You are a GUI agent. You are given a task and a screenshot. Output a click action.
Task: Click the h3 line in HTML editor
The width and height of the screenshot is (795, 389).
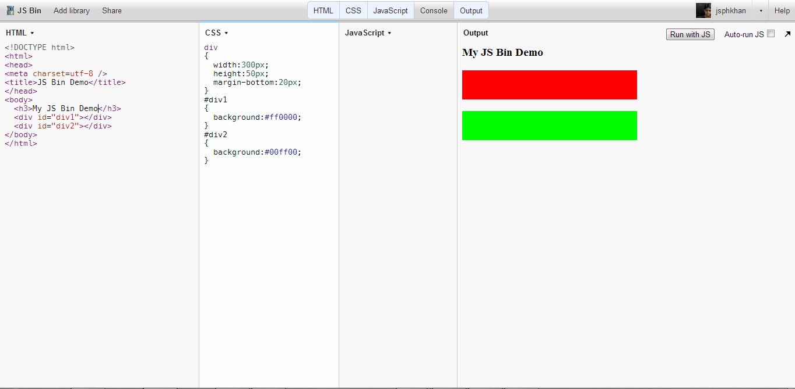(68, 109)
